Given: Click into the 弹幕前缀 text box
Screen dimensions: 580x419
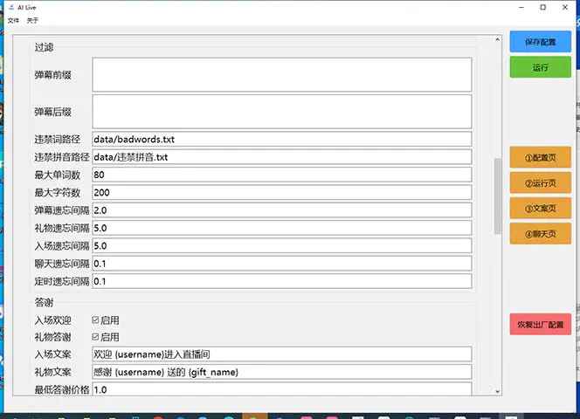Looking at the screenshot, I should coord(281,75).
